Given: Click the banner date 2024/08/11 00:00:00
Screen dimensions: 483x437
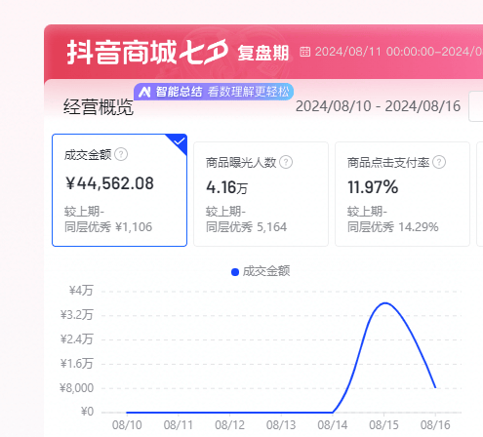Looking at the screenshot, I should click(x=374, y=52).
